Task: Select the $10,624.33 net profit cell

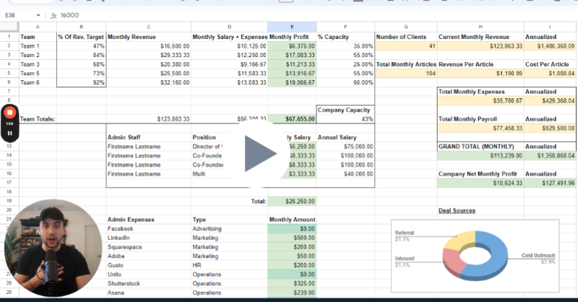Action: pyautogui.click(x=480, y=183)
